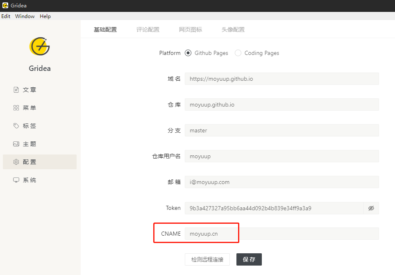Focus the CNAME input field
This screenshot has height=275, width=395.
(x=282, y=234)
